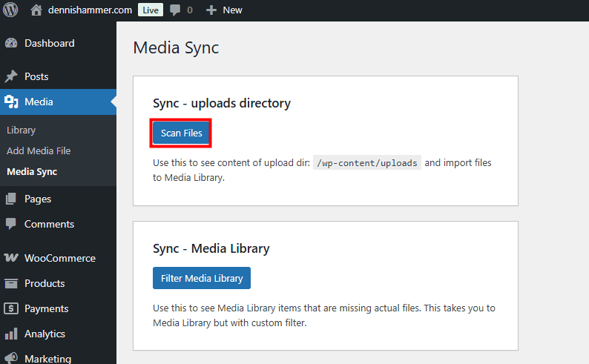589x364 pixels.
Task: Open comments bubble icon in admin bar
Action: [x=174, y=10]
